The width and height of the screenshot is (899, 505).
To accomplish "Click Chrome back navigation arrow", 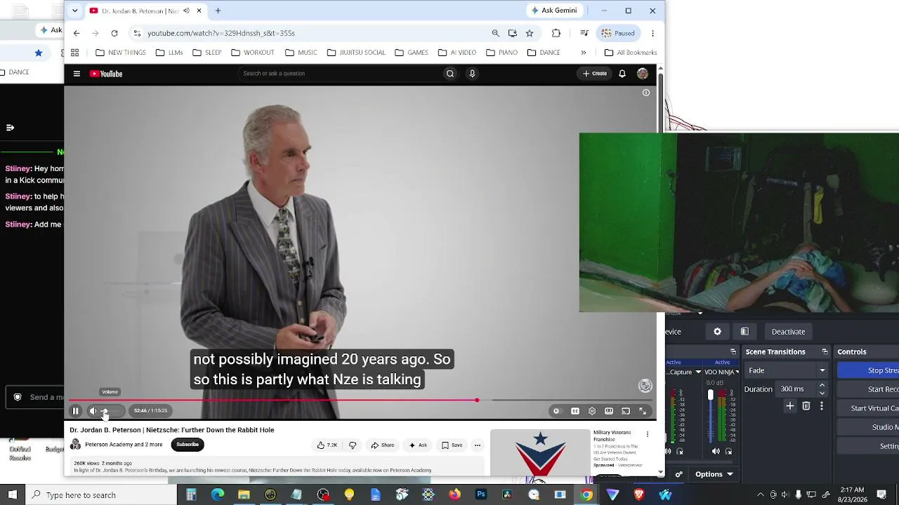I will [x=77, y=33].
